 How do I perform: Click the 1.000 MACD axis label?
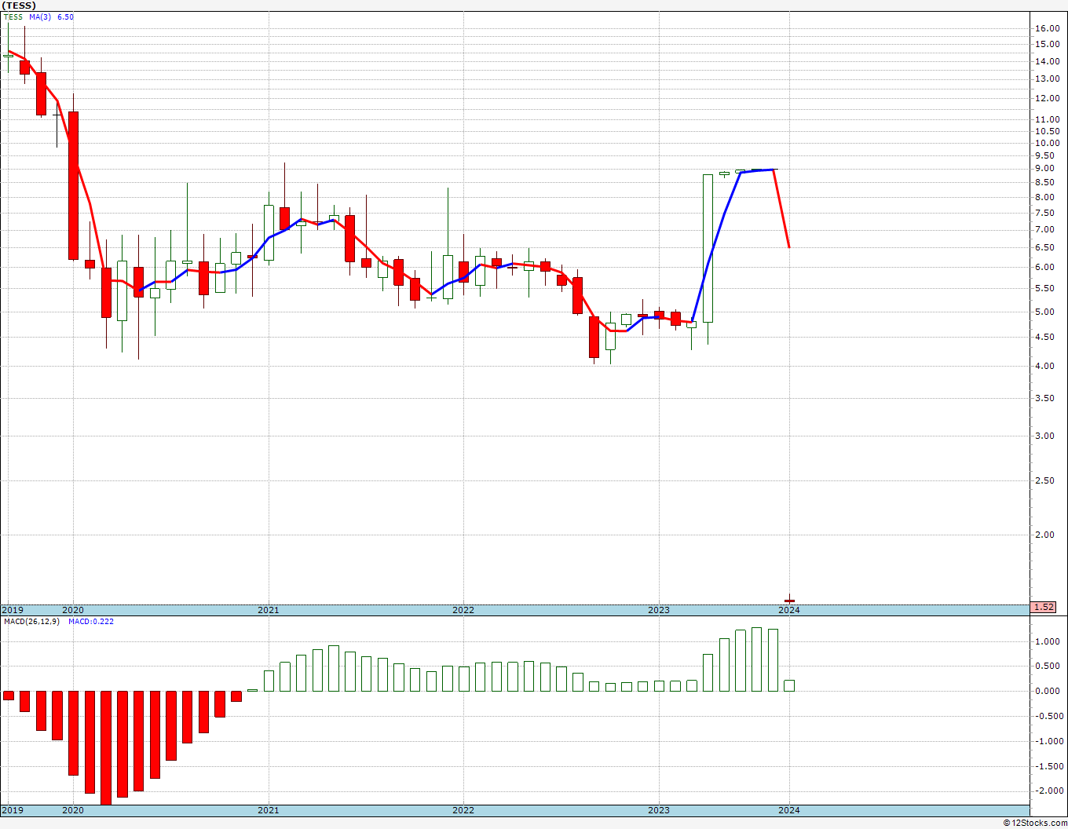coord(1048,641)
